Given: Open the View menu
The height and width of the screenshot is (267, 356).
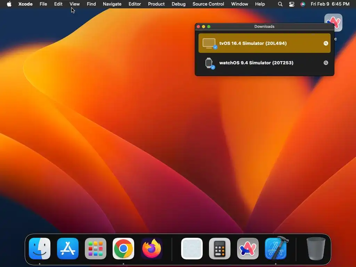Looking at the screenshot, I should [74, 4].
